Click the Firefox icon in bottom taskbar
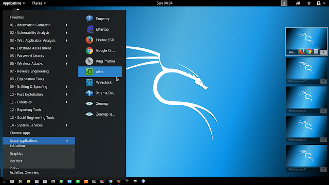Screen dimensions: 329x185 click(119, 181)
